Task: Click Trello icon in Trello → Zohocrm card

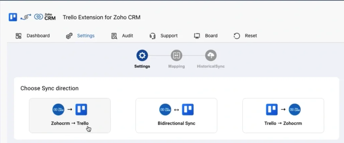Action: (x=272, y=109)
